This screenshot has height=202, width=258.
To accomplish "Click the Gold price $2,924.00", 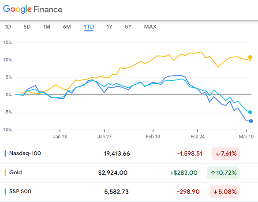I will pyautogui.click(x=113, y=173).
